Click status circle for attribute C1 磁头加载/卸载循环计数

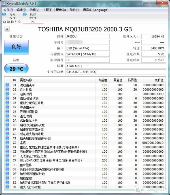[x=7, y=138]
